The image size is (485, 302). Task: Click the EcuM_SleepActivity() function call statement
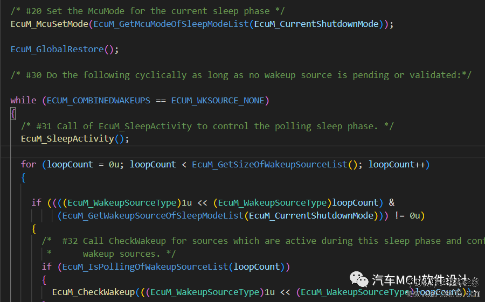[75, 139]
